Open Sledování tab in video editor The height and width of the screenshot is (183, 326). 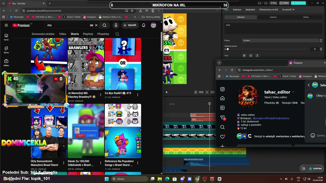click(x=250, y=10)
